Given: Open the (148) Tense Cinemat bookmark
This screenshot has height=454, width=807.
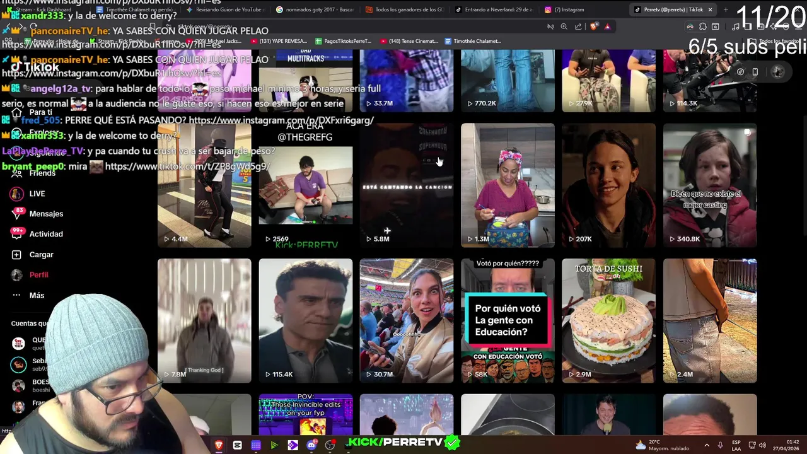Looking at the screenshot, I should [x=409, y=41].
